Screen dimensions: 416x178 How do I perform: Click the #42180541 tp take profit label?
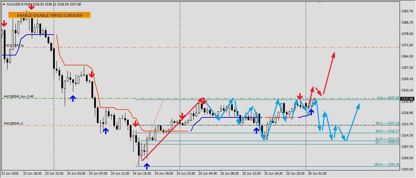pyautogui.click(x=14, y=45)
